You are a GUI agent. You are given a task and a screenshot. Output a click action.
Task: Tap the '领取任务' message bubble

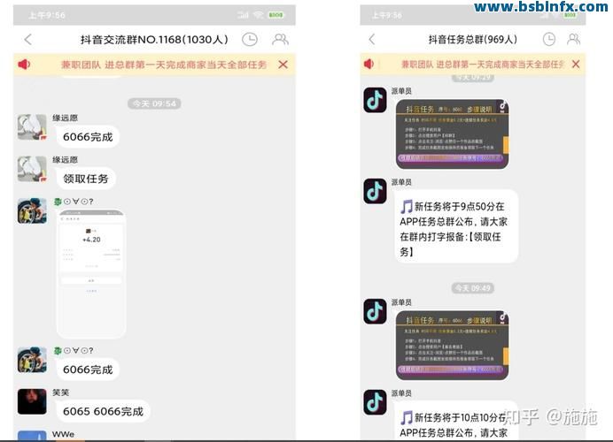[x=85, y=179]
